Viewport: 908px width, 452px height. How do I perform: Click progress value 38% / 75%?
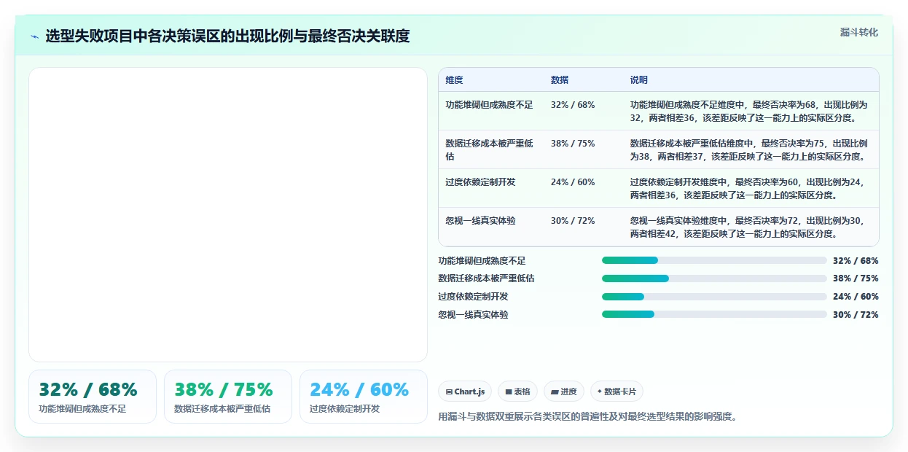(x=856, y=278)
